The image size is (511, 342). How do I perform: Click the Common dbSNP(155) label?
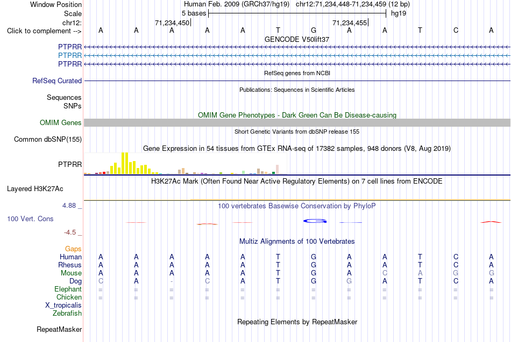point(48,139)
